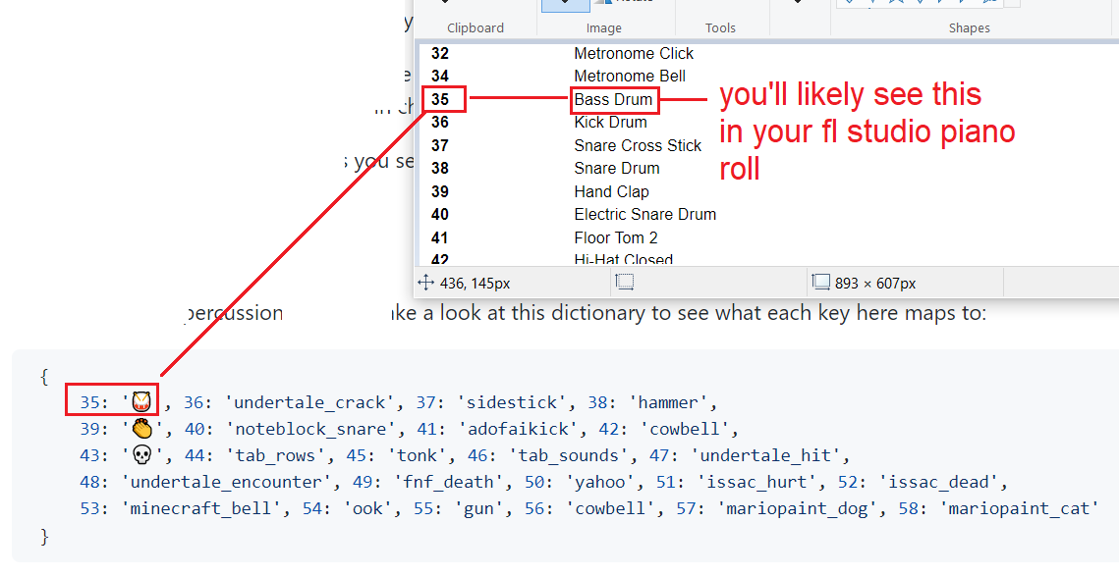Click the Shapes group label on the ribbon

(x=969, y=27)
